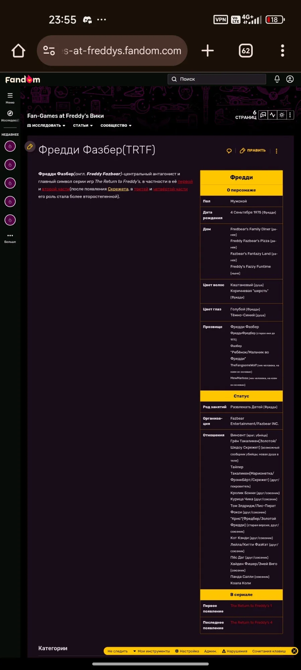
Task: Follow the red link второй части
Action: (x=56, y=189)
